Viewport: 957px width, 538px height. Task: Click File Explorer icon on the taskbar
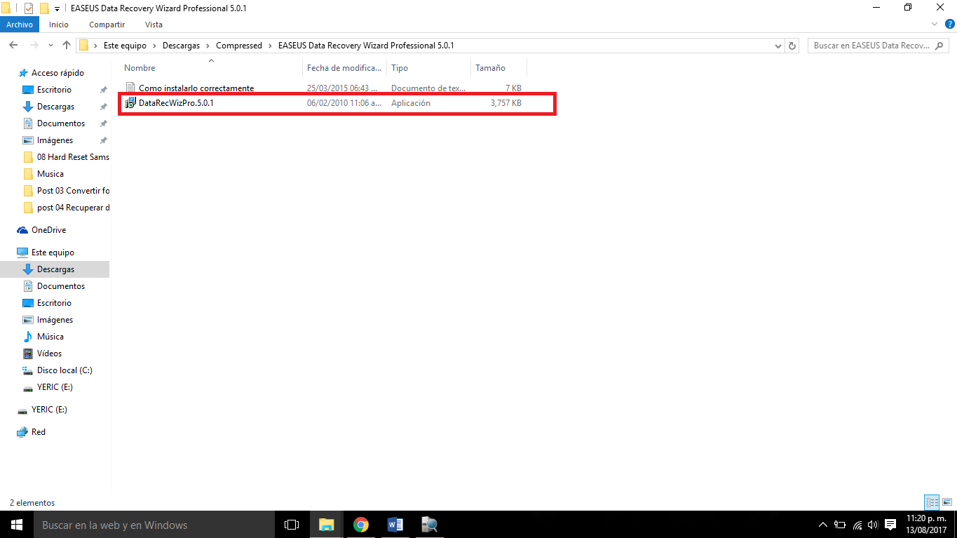click(327, 525)
